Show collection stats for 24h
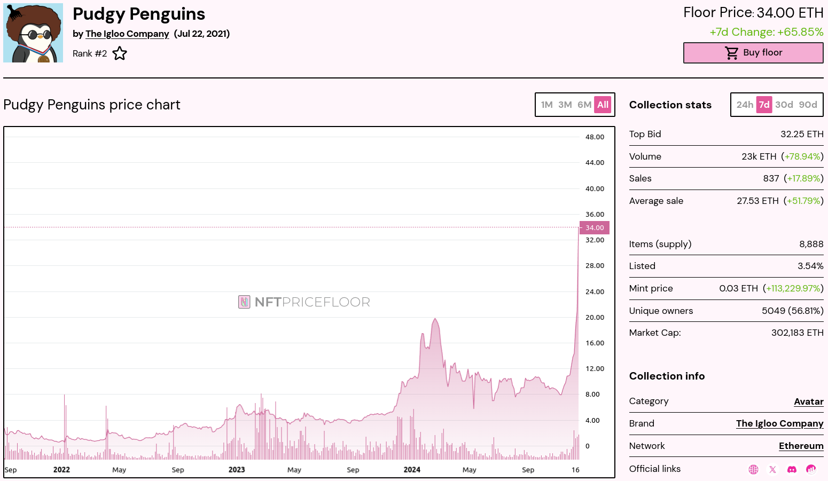828x481 pixels. [x=745, y=105]
